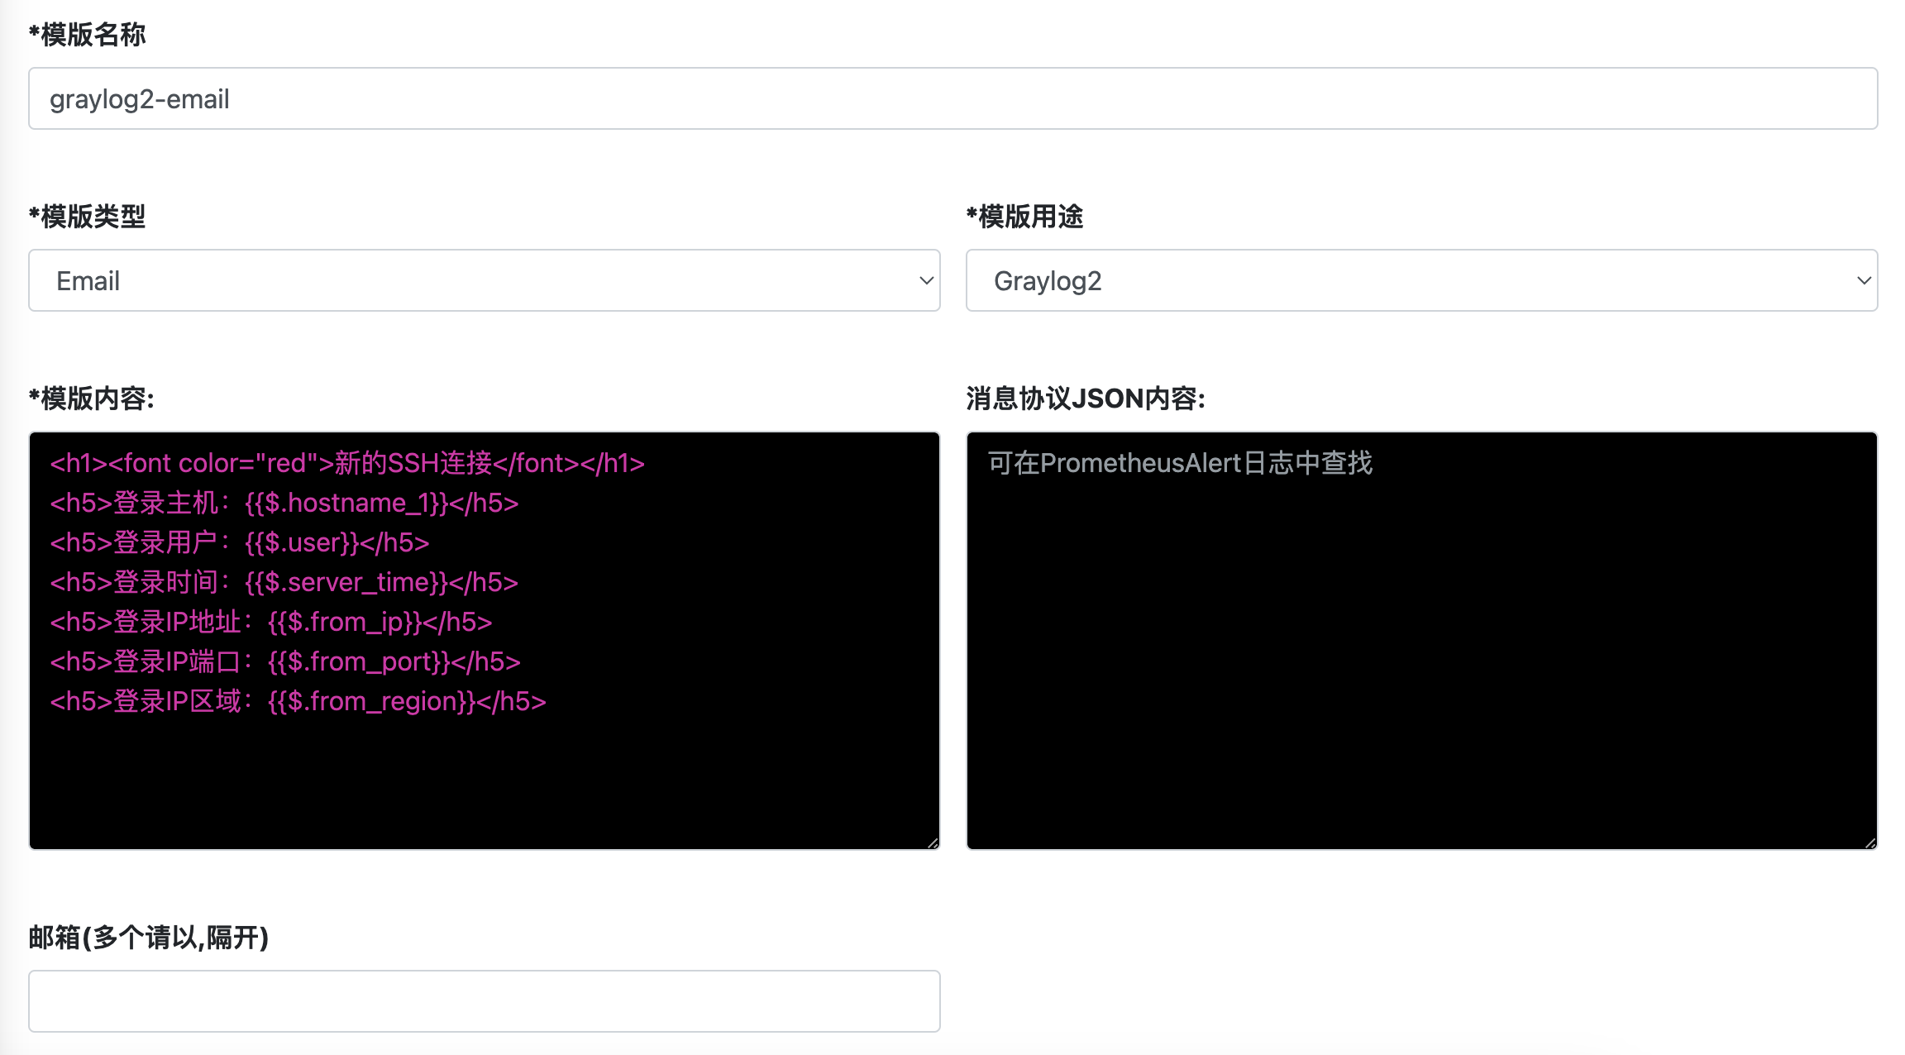
Task: Click the resize handle of the 模版内容 textarea
Action: tap(933, 843)
